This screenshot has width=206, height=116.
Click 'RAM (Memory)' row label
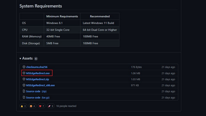click(x=32, y=36)
